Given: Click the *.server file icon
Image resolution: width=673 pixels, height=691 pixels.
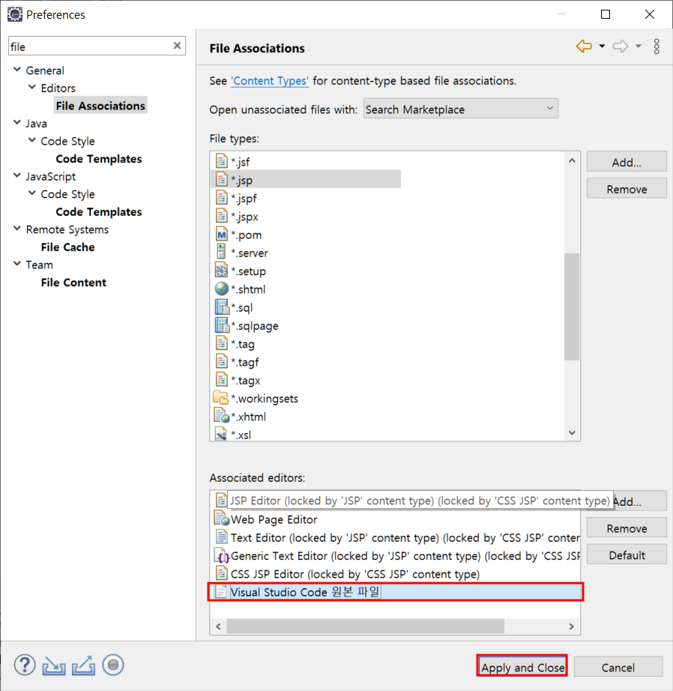Looking at the screenshot, I should click(x=221, y=252).
